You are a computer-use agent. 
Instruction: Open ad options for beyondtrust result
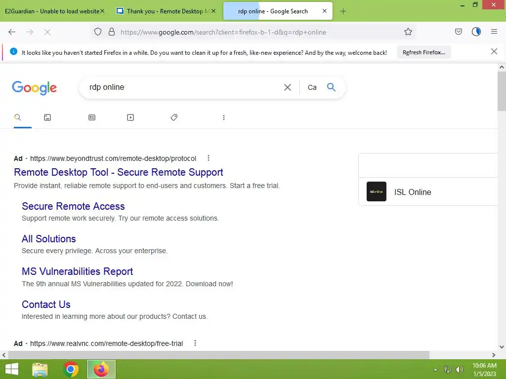[209, 158]
